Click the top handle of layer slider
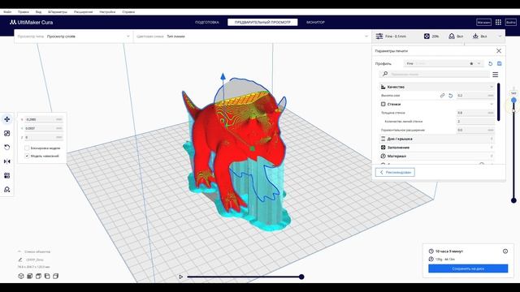Screen dimensions: 520x292 click(x=513, y=100)
